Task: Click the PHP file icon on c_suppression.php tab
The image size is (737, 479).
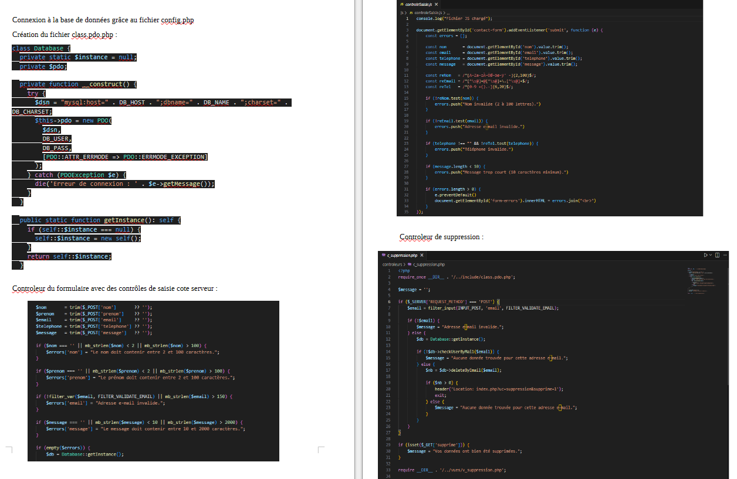Action: tap(384, 255)
